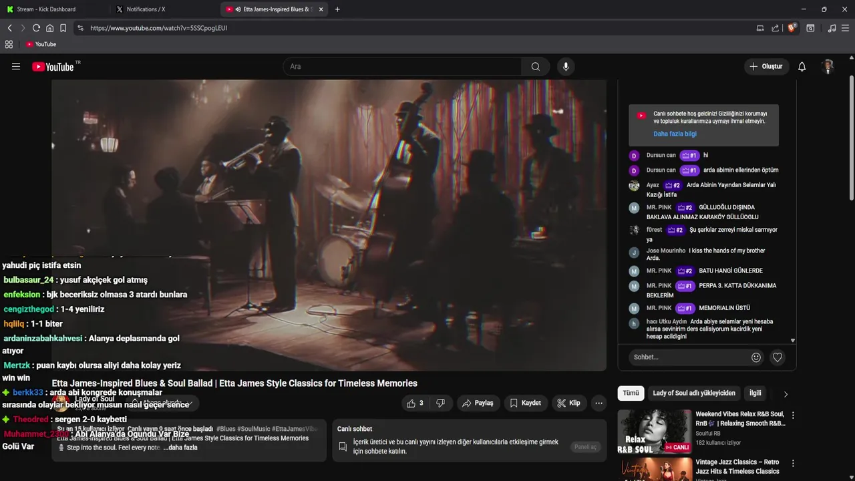855x481 pixels.
Task: Click Kaydet save button
Action: pos(525,403)
